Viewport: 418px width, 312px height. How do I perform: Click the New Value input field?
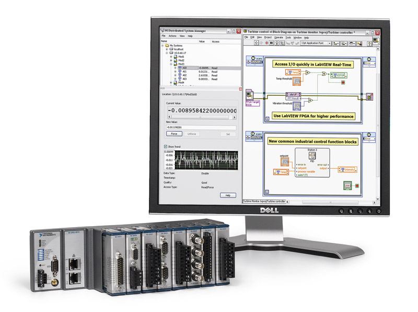tap(201, 127)
